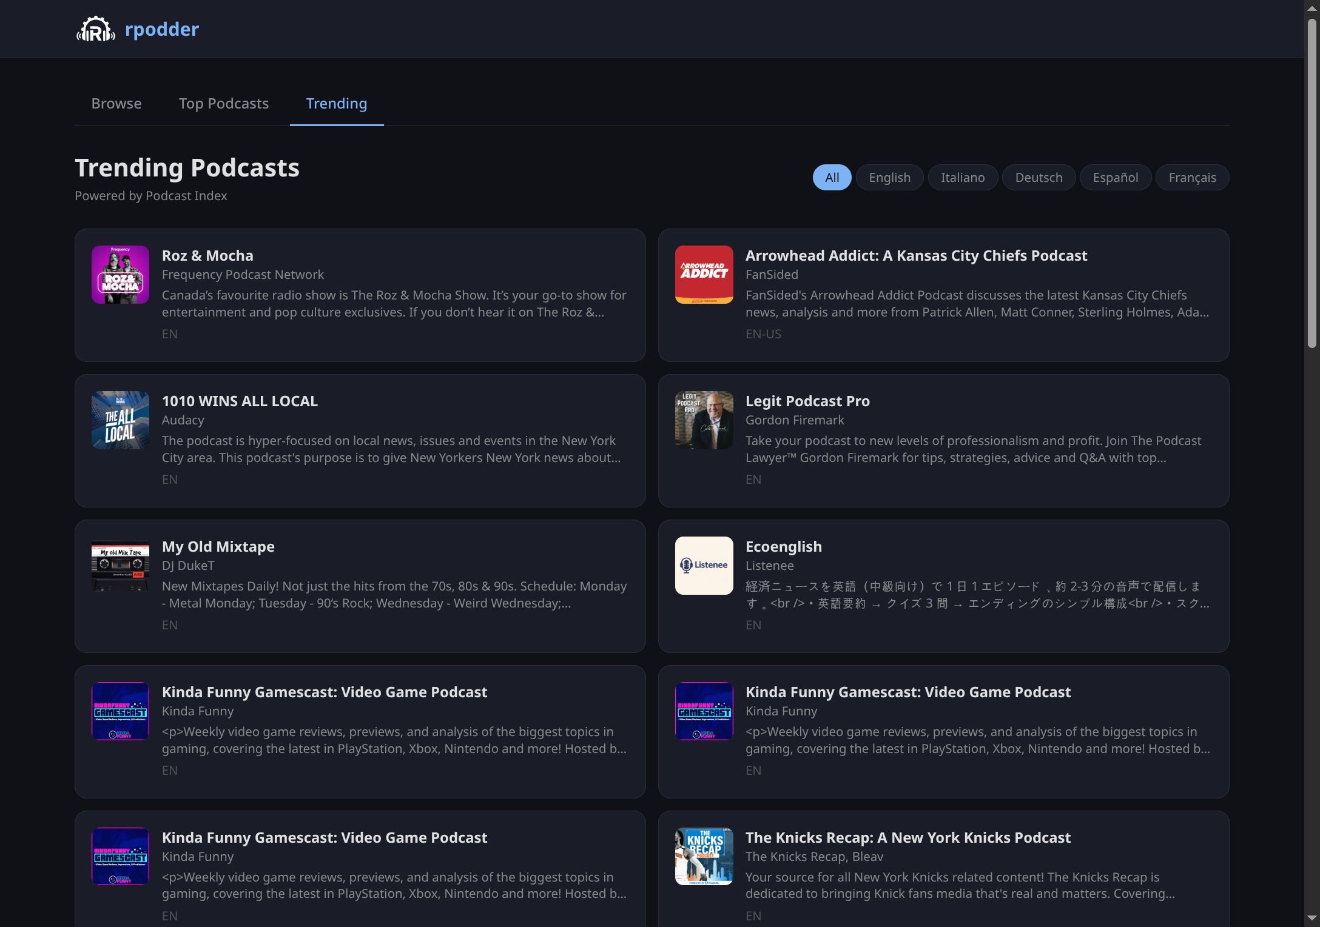Filter trending podcasts by Deutsch

pos(1039,177)
